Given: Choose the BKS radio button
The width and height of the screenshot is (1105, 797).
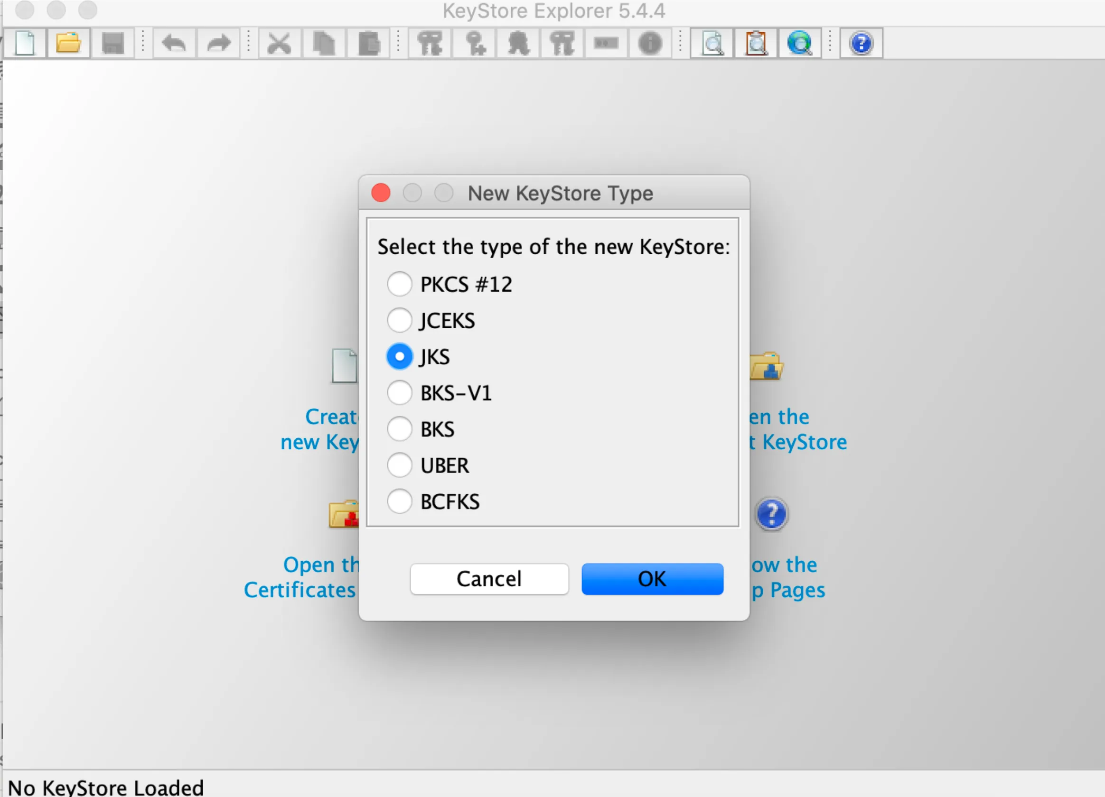Looking at the screenshot, I should click(400, 429).
